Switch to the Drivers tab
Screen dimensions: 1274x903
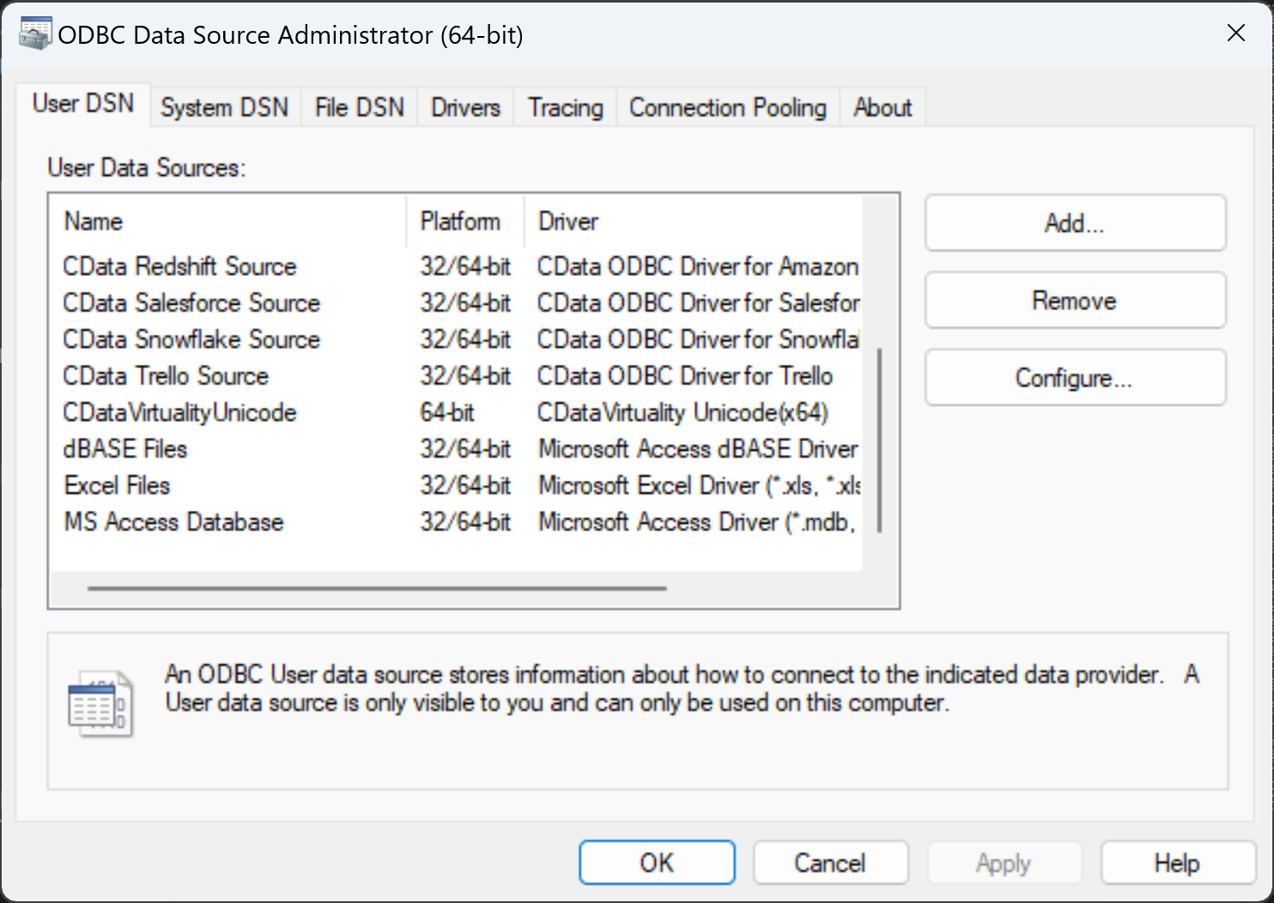pyautogui.click(x=464, y=107)
